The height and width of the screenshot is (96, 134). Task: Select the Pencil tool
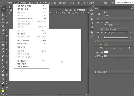[3, 52]
